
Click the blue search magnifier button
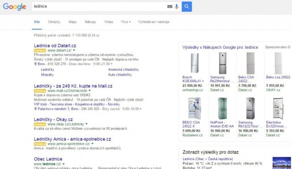click(187, 6)
